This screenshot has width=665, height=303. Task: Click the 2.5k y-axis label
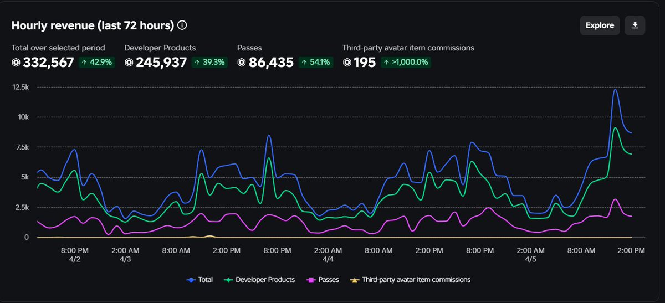22,207
